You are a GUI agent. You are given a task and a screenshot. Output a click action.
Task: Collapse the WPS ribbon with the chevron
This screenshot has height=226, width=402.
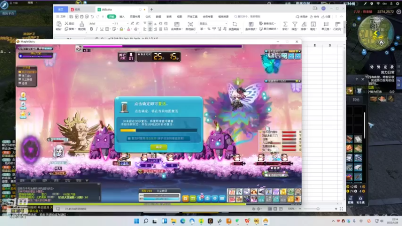342,17
